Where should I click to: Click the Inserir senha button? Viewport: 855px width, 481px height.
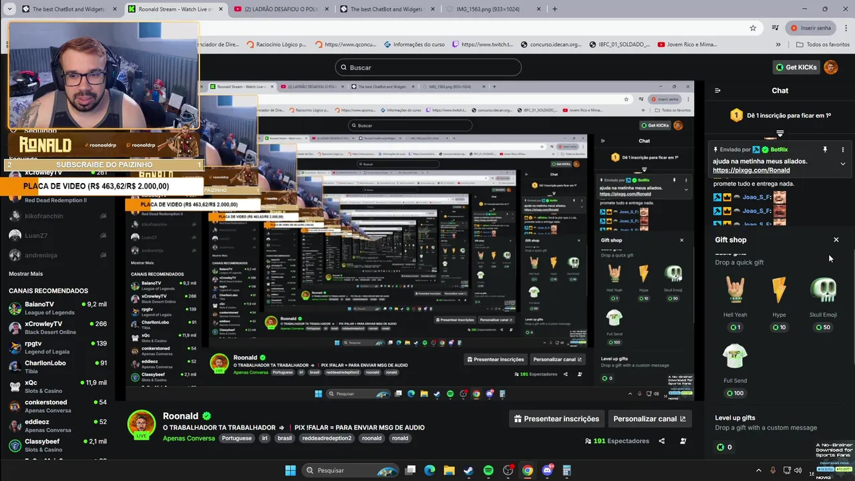pyautogui.click(x=811, y=28)
